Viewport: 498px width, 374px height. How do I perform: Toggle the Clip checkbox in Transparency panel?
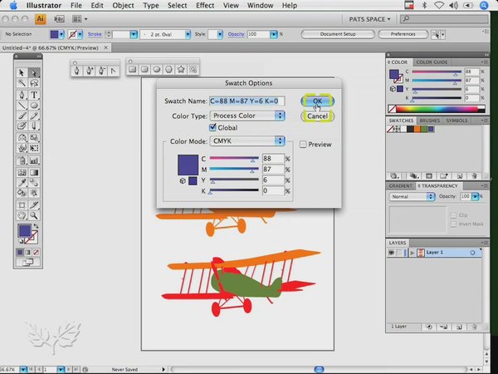tap(453, 215)
